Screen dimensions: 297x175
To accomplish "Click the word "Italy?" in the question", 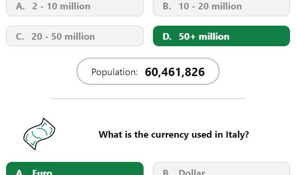I will pyautogui.click(x=237, y=134).
